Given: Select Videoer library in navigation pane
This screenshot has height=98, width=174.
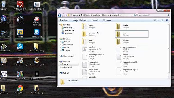Looking at the screenshot, I should pos(66,50).
